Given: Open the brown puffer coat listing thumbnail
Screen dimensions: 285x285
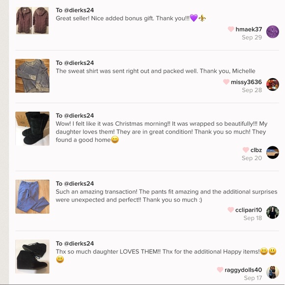Looking at the screenshot, I should pyautogui.click(x=32, y=21).
